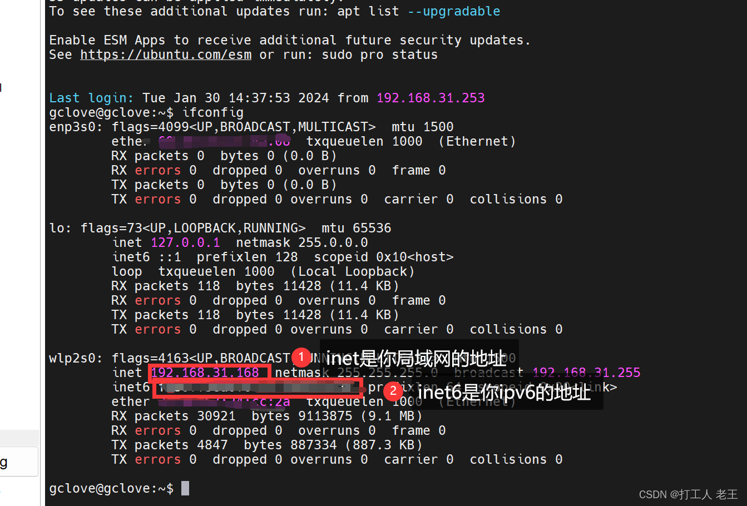The width and height of the screenshot is (747, 506).
Task: Click the terminal cursor at the last prompt
Action: (185, 488)
